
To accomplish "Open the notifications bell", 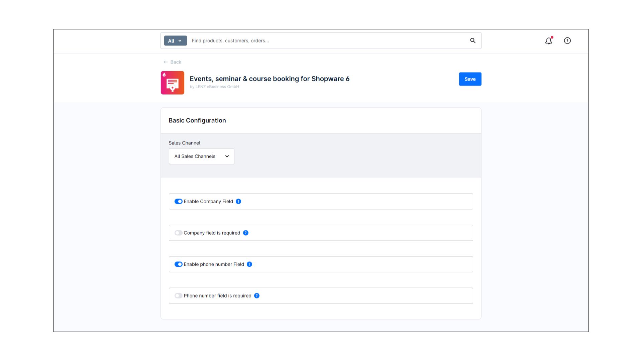I will [548, 41].
